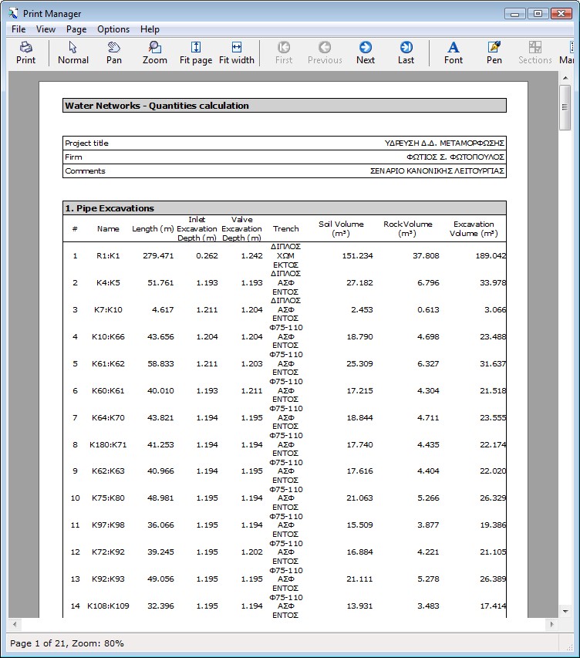Open the Help menu
The width and height of the screenshot is (580, 658).
pos(150,29)
